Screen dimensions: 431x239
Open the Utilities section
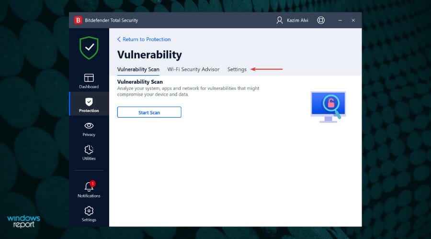tap(89, 153)
